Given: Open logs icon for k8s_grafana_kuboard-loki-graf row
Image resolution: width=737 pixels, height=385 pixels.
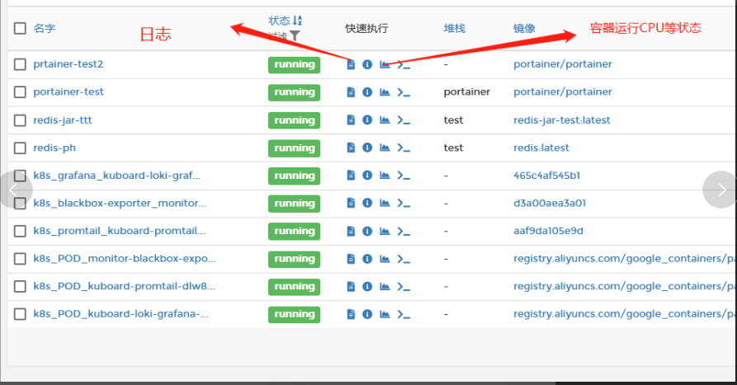Looking at the screenshot, I should pyautogui.click(x=351, y=175).
